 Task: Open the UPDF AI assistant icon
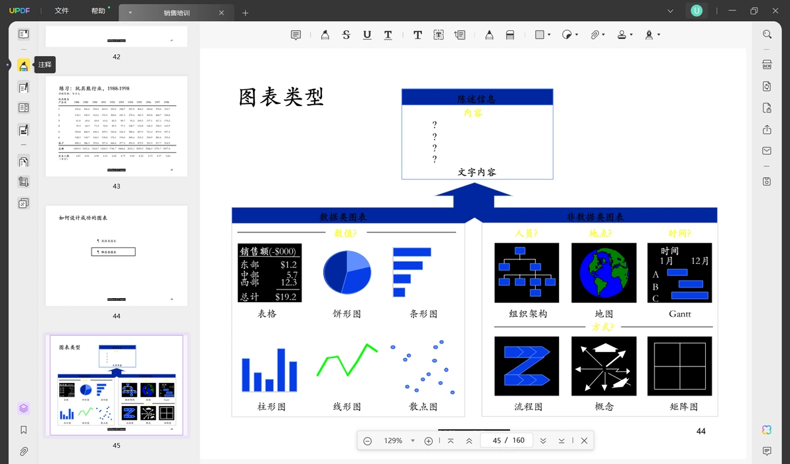[767, 430]
